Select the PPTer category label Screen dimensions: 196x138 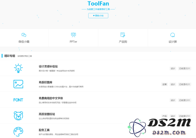[x=73, y=42]
